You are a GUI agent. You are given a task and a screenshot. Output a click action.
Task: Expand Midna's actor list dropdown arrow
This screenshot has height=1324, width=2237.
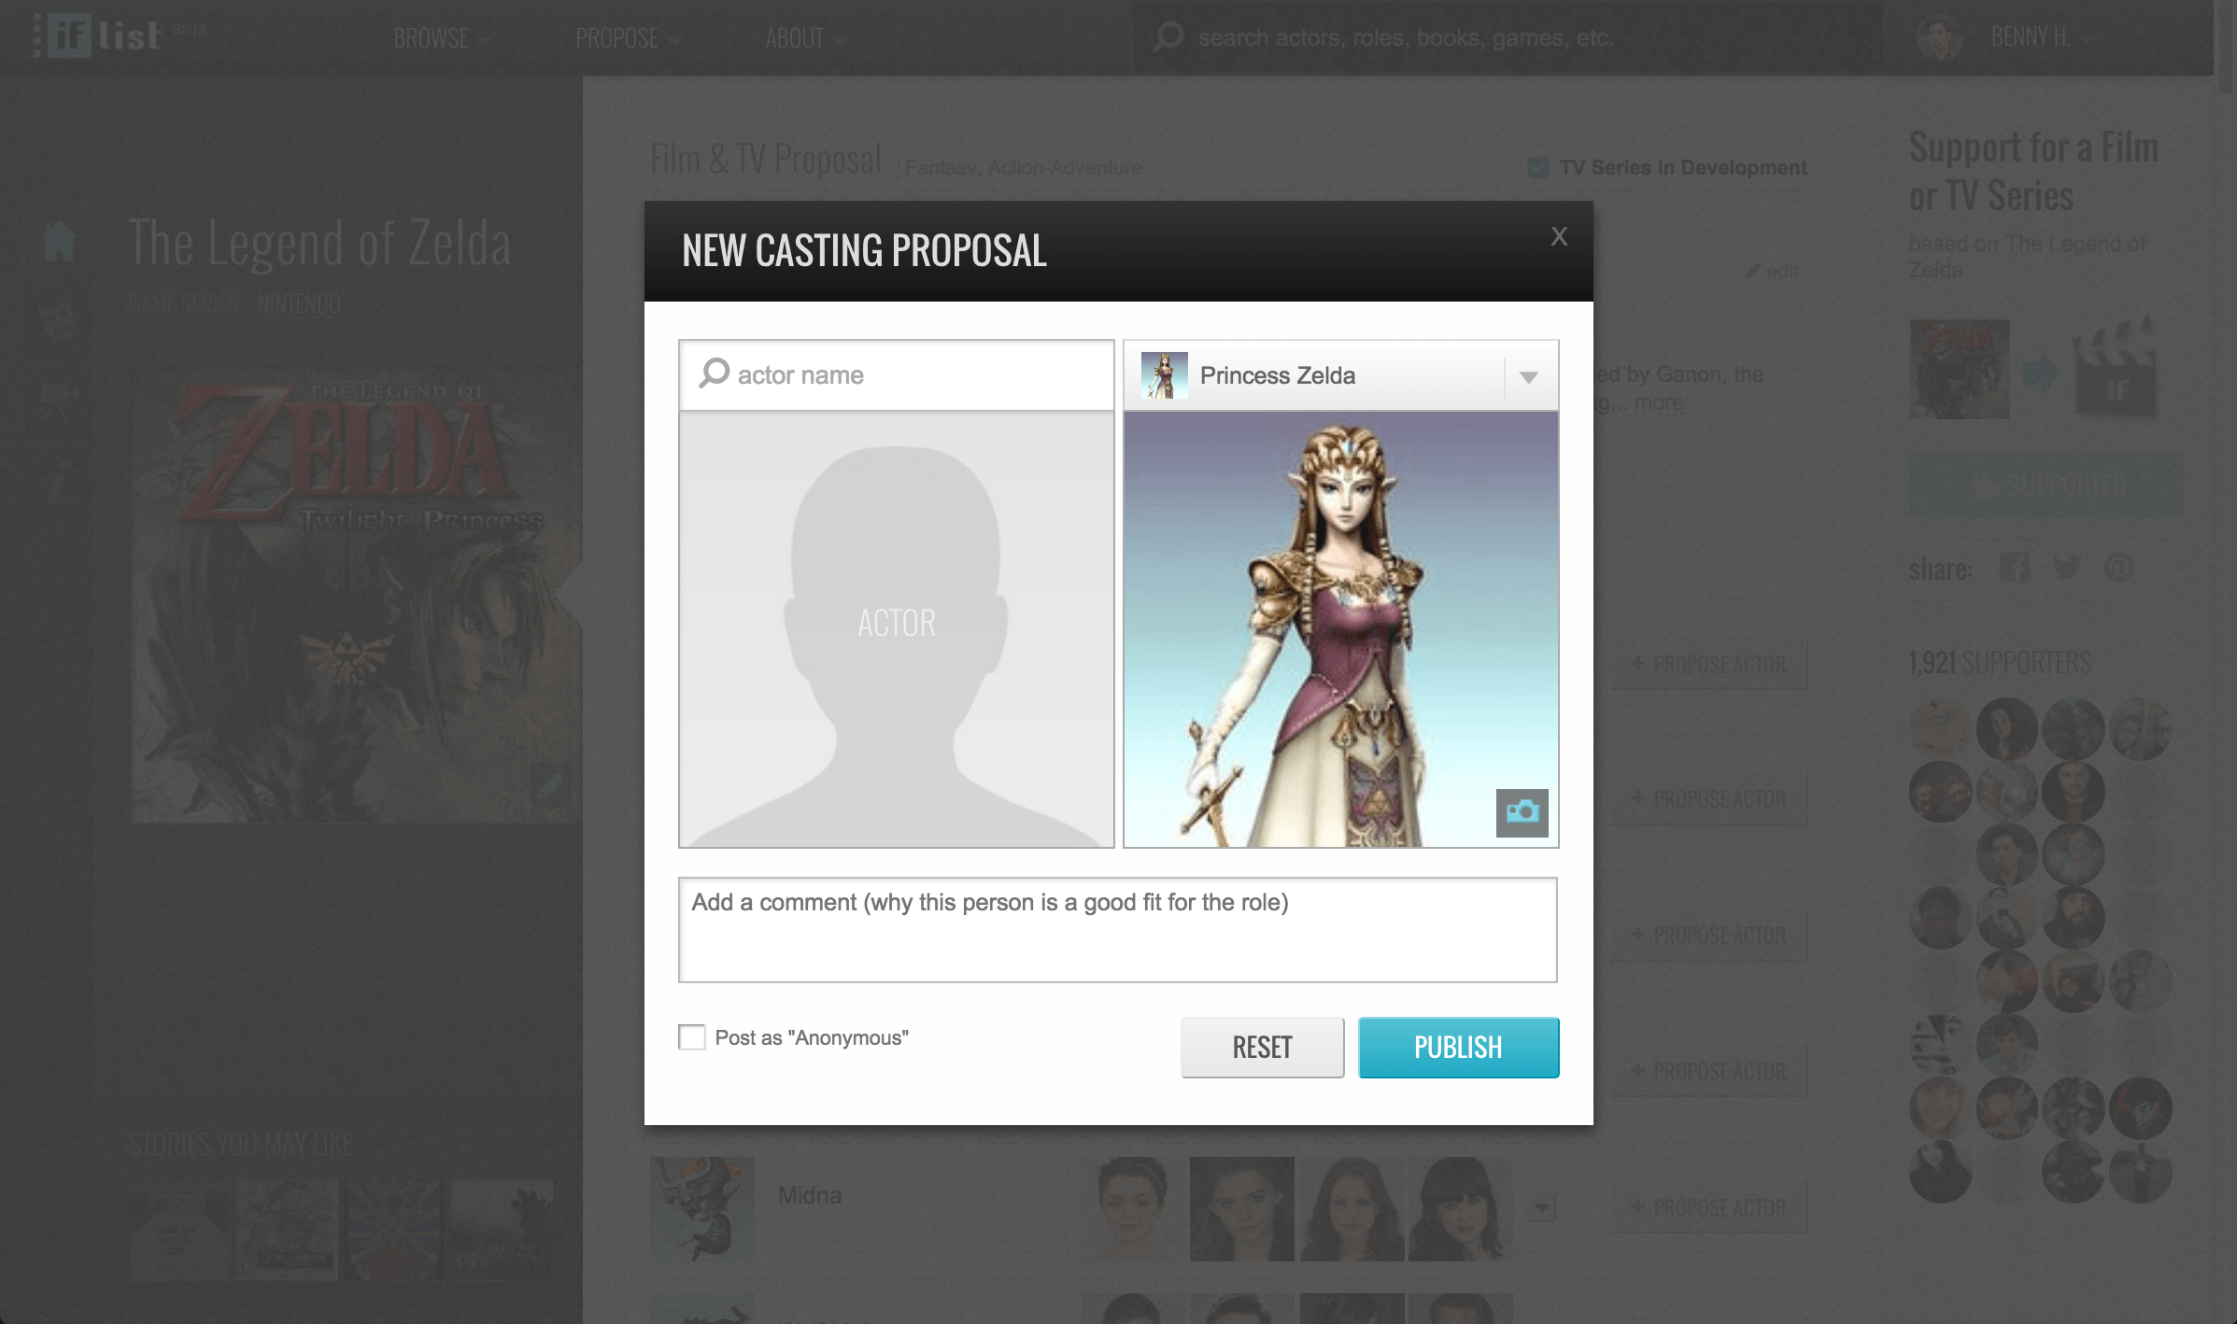click(x=1541, y=1208)
